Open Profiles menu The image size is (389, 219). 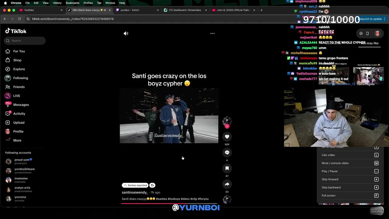click(x=88, y=3)
